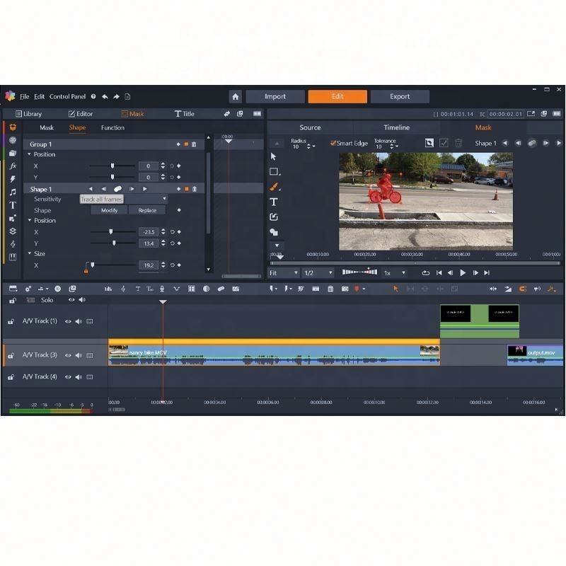The height and width of the screenshot is (566, 566).
Task: Toggle the Smart Edge checkbox
Action: click(x=333, y=144)
